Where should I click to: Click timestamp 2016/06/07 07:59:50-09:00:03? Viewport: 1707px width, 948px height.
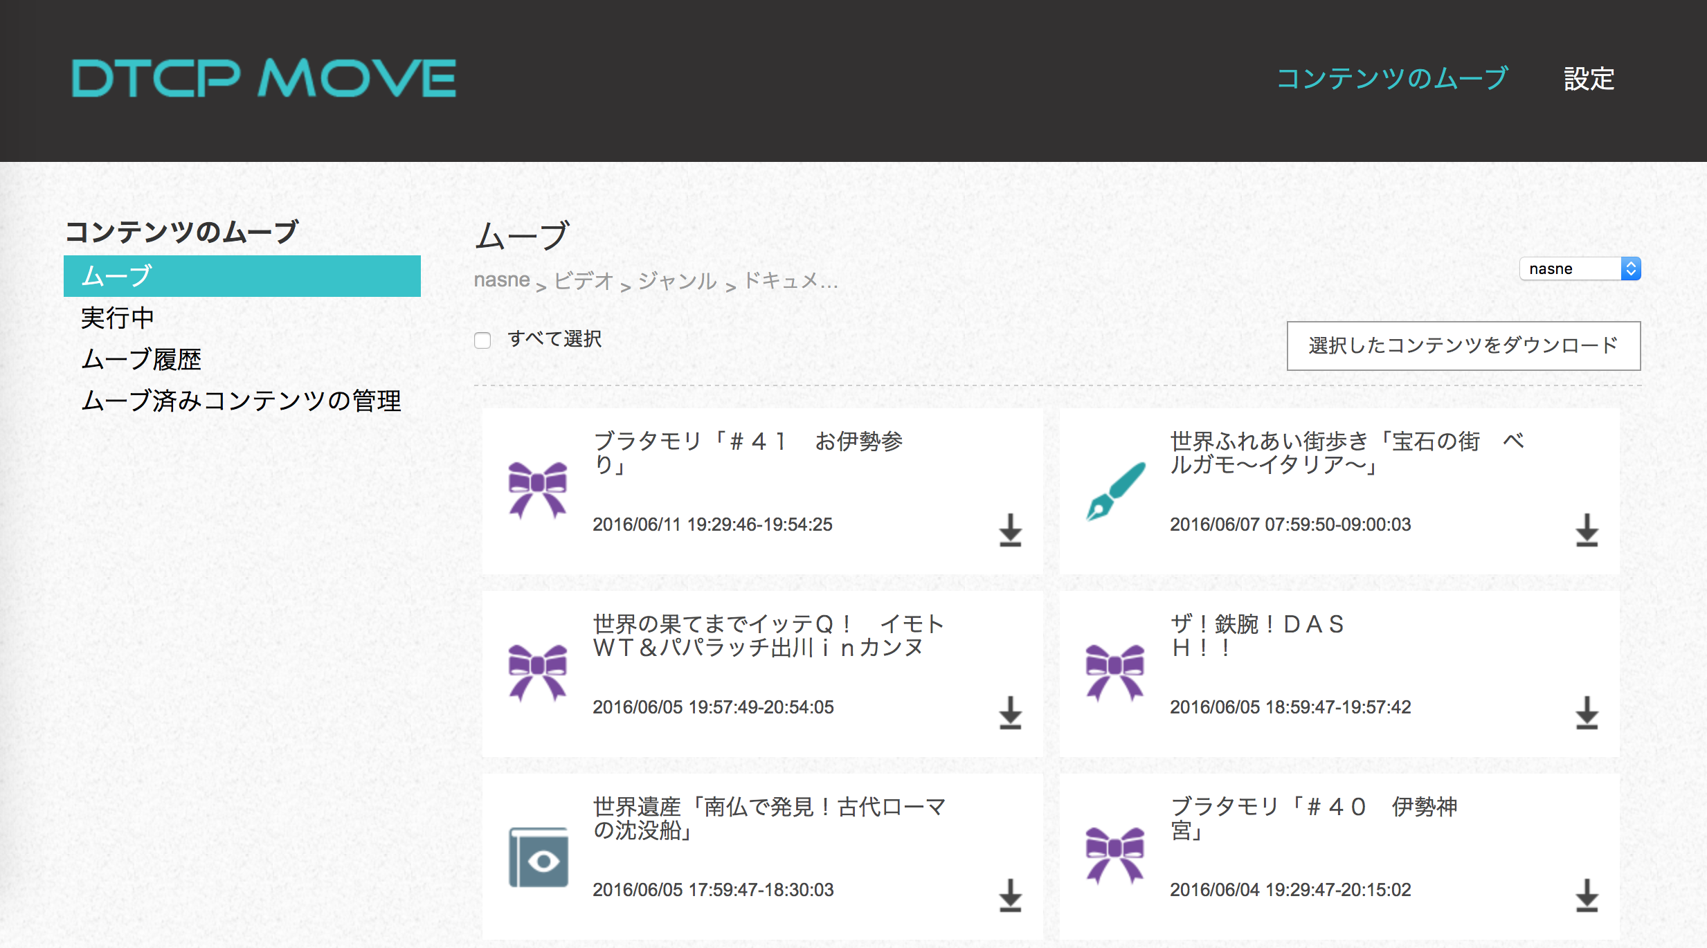(1290, 525)
